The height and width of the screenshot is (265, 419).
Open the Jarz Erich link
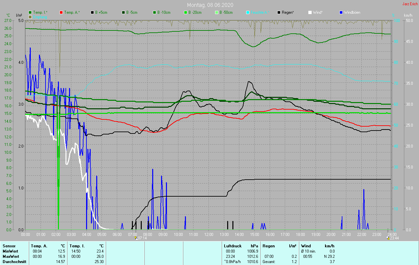coord(410,4)
